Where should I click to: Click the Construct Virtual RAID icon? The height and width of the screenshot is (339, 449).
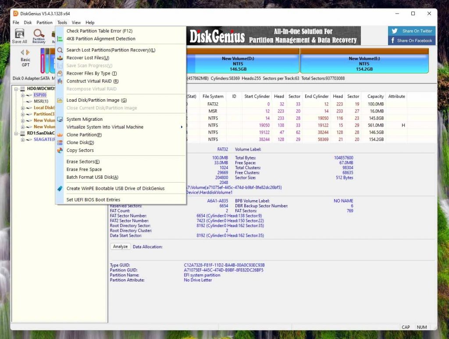click(x=60, y=81)
